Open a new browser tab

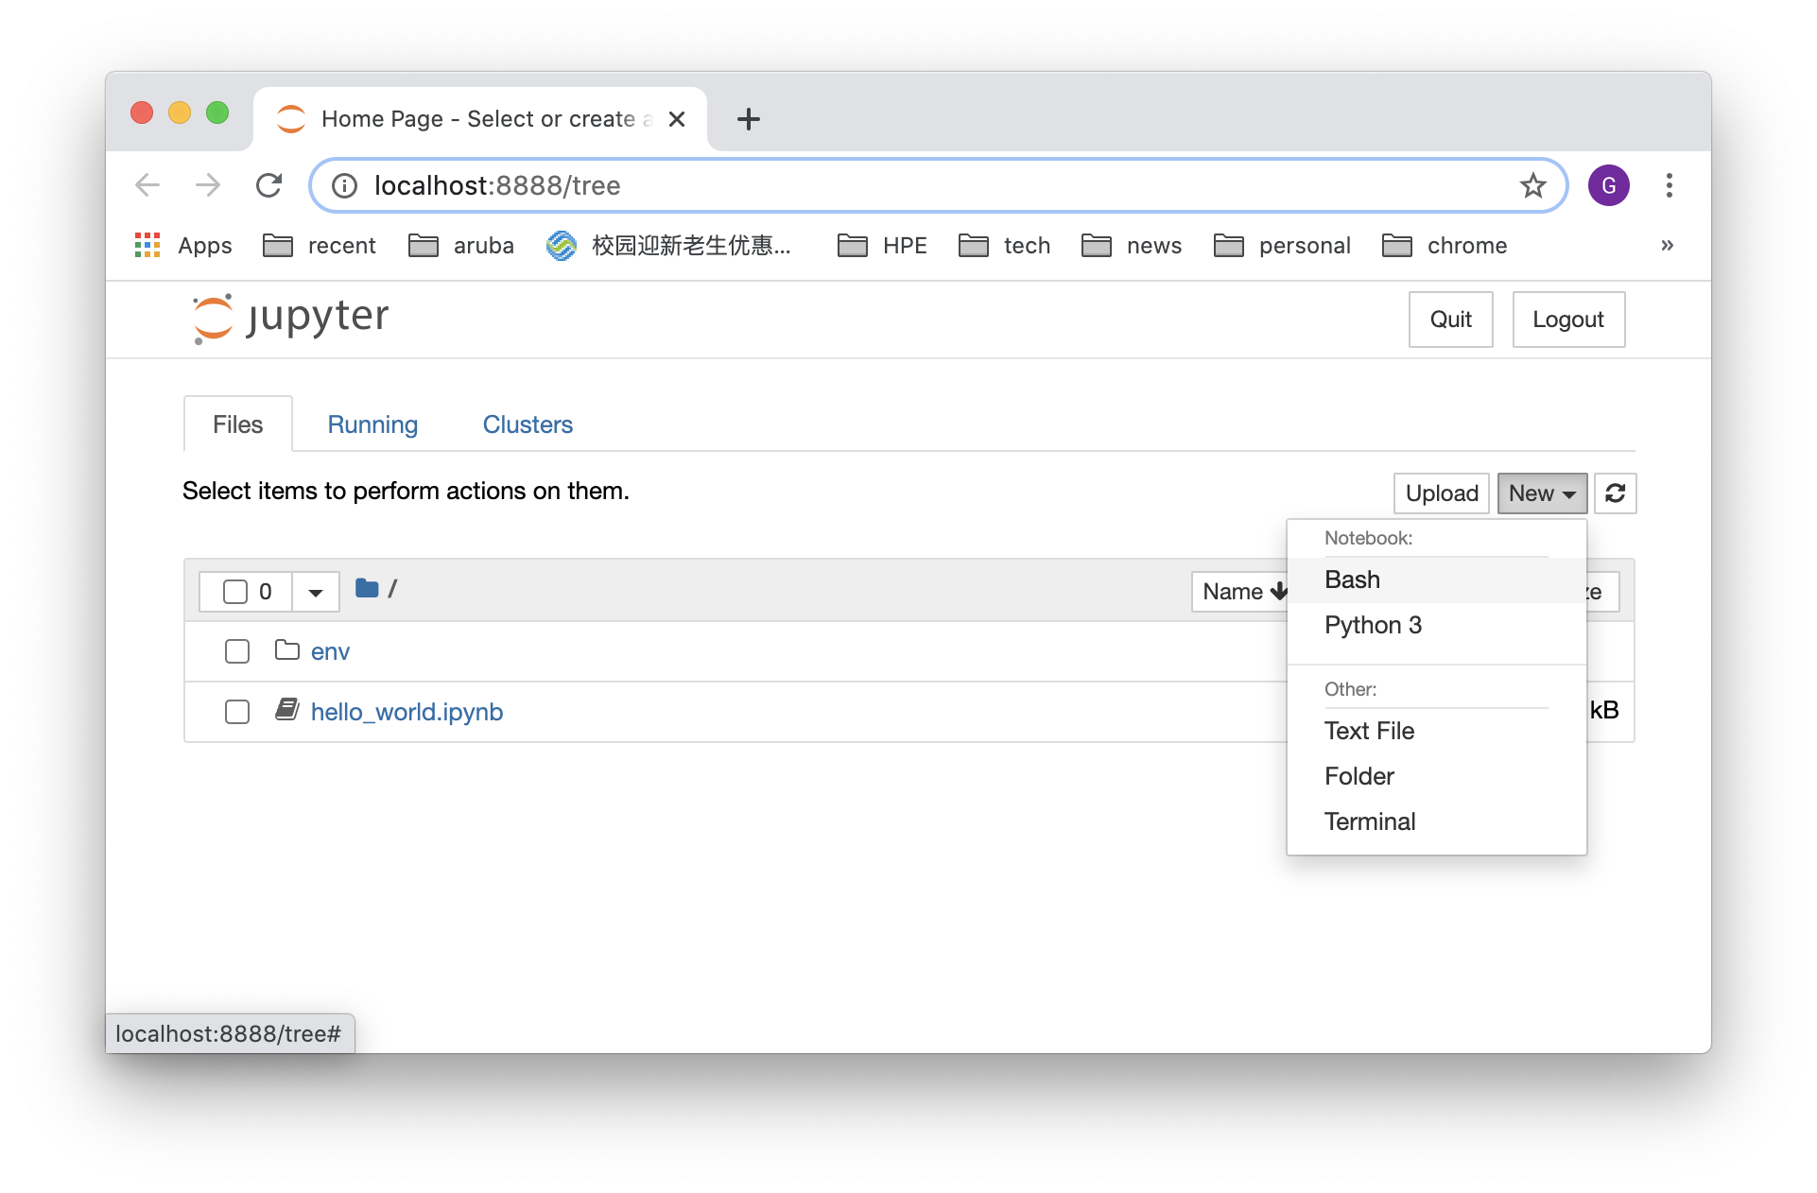click(x=748, y=119)
